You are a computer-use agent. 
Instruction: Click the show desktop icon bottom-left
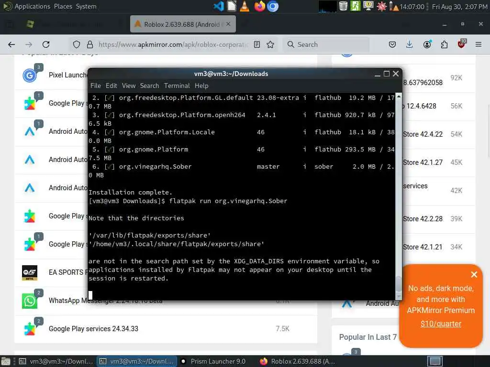(6, 361)
